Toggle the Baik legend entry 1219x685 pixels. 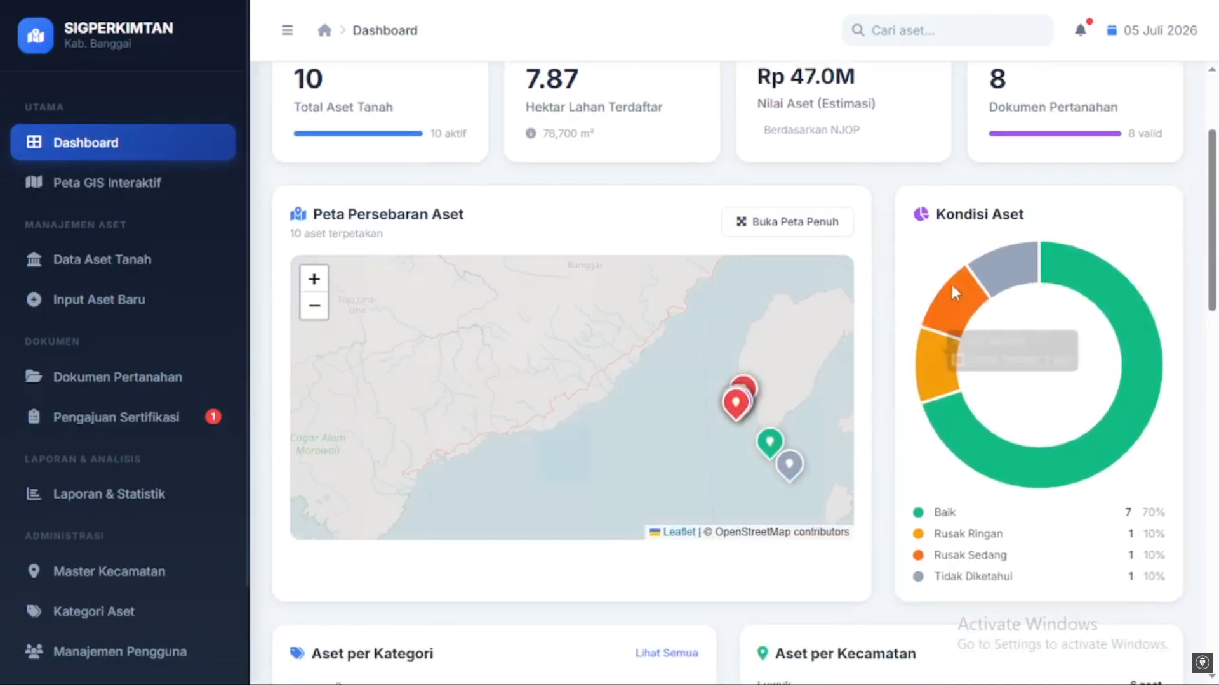(1039, 512)
